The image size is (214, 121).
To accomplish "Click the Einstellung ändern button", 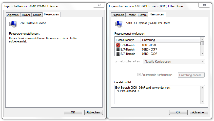I will click(191, 75).
